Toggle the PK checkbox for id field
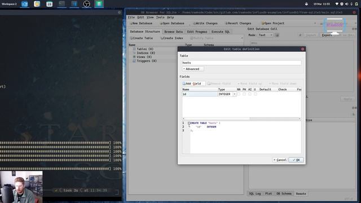This screenshot has width=361, height=203. click(x=244, y=94)
